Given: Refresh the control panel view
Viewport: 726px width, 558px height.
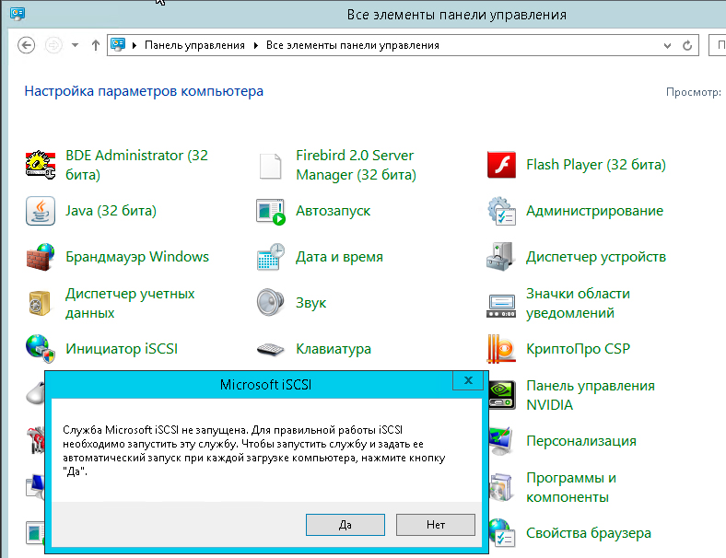Looking at the screenshot, I should tap(687, 45).
